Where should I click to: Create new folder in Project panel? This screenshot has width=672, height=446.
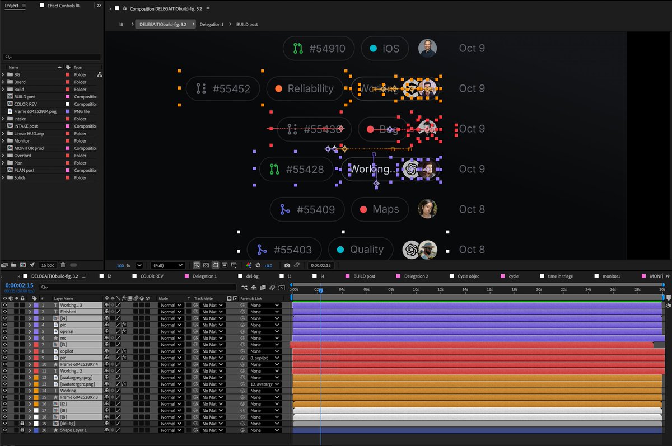tap(14, 265)
